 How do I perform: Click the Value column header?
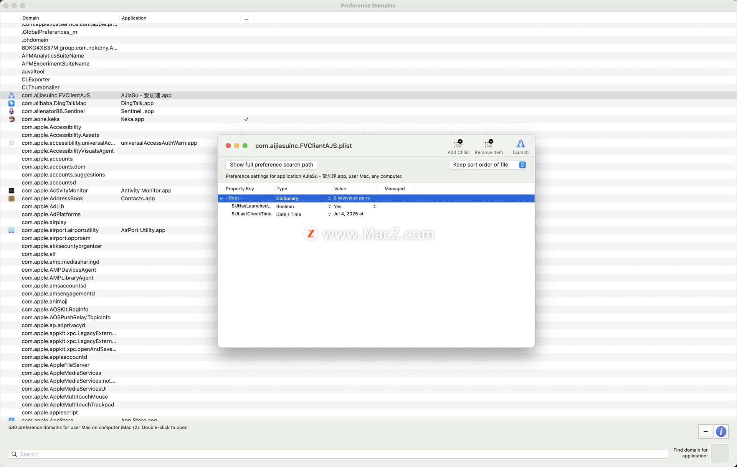click(354, 189)
